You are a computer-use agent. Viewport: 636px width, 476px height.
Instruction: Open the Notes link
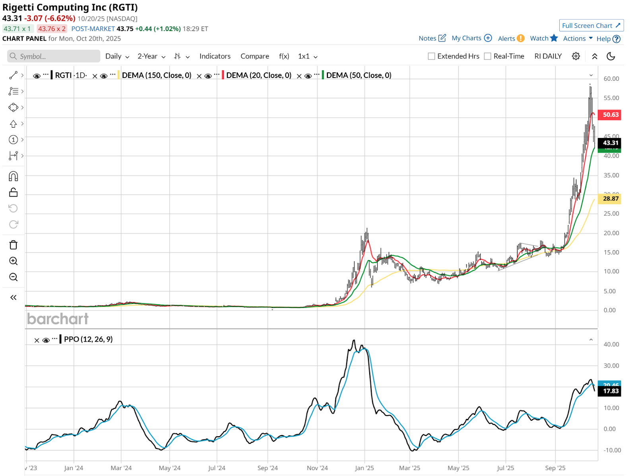point(427,38)
